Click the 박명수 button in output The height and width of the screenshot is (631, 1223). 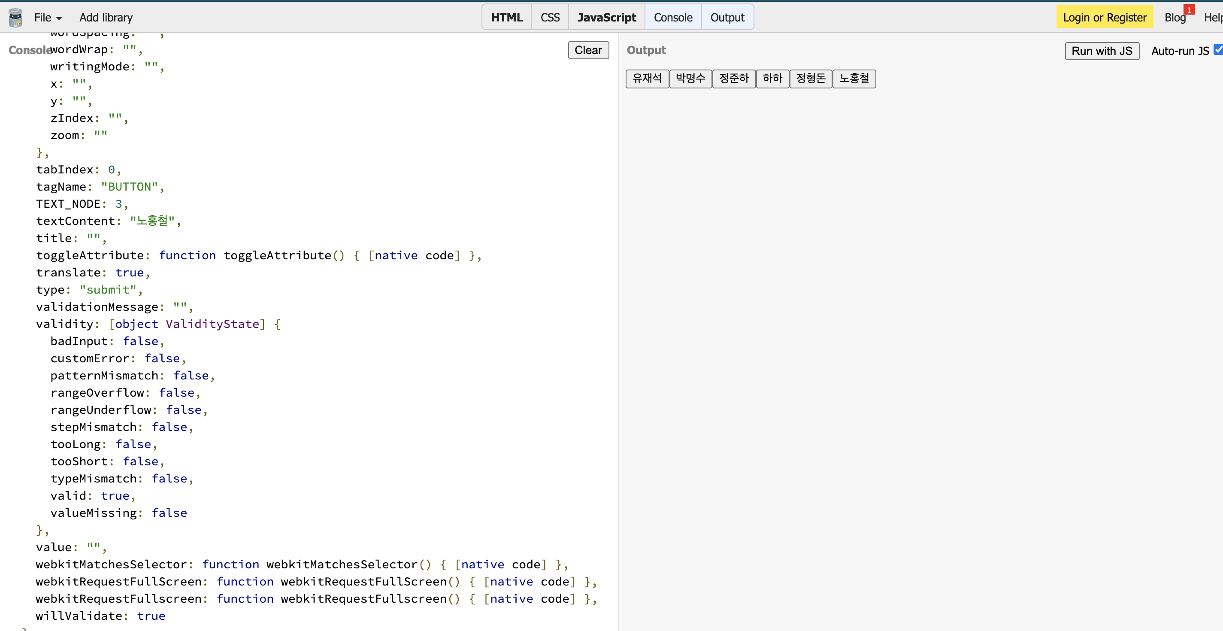[690, 79]
